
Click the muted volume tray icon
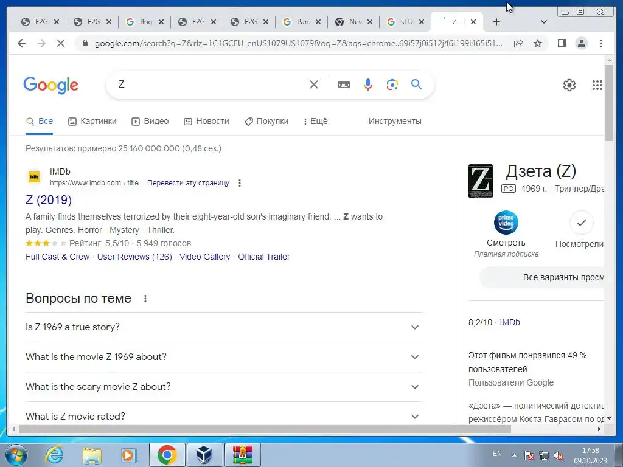[x=559, y=455]
